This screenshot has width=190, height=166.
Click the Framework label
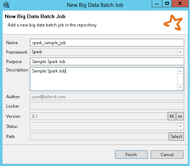click(x=17, y=52)
